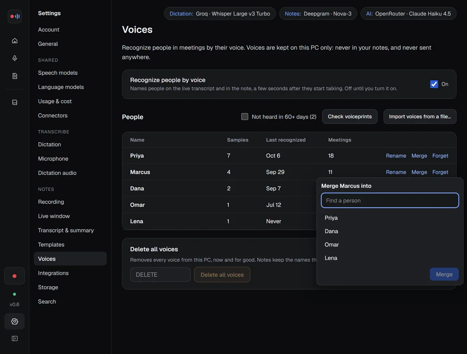Click the Dictation Groq Whisper pill
This screenshot has width=467, height=354.
(x=220, y=14)
